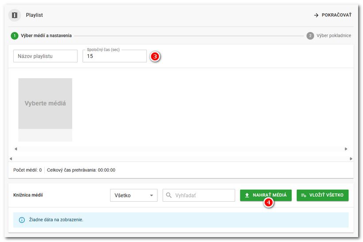Focus the Názov playlistu input field

click(45, 56)
